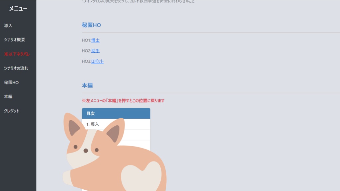Select シナリオ概要 in the left menu
The image size is (340, 191).
[15, 40]
